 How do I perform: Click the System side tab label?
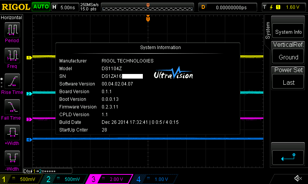268,31
